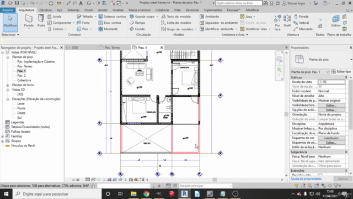Click Texto do modelo tool
The width and height of the screenshot is (353, 199).
pyautogui.click(x=176, y=17)
